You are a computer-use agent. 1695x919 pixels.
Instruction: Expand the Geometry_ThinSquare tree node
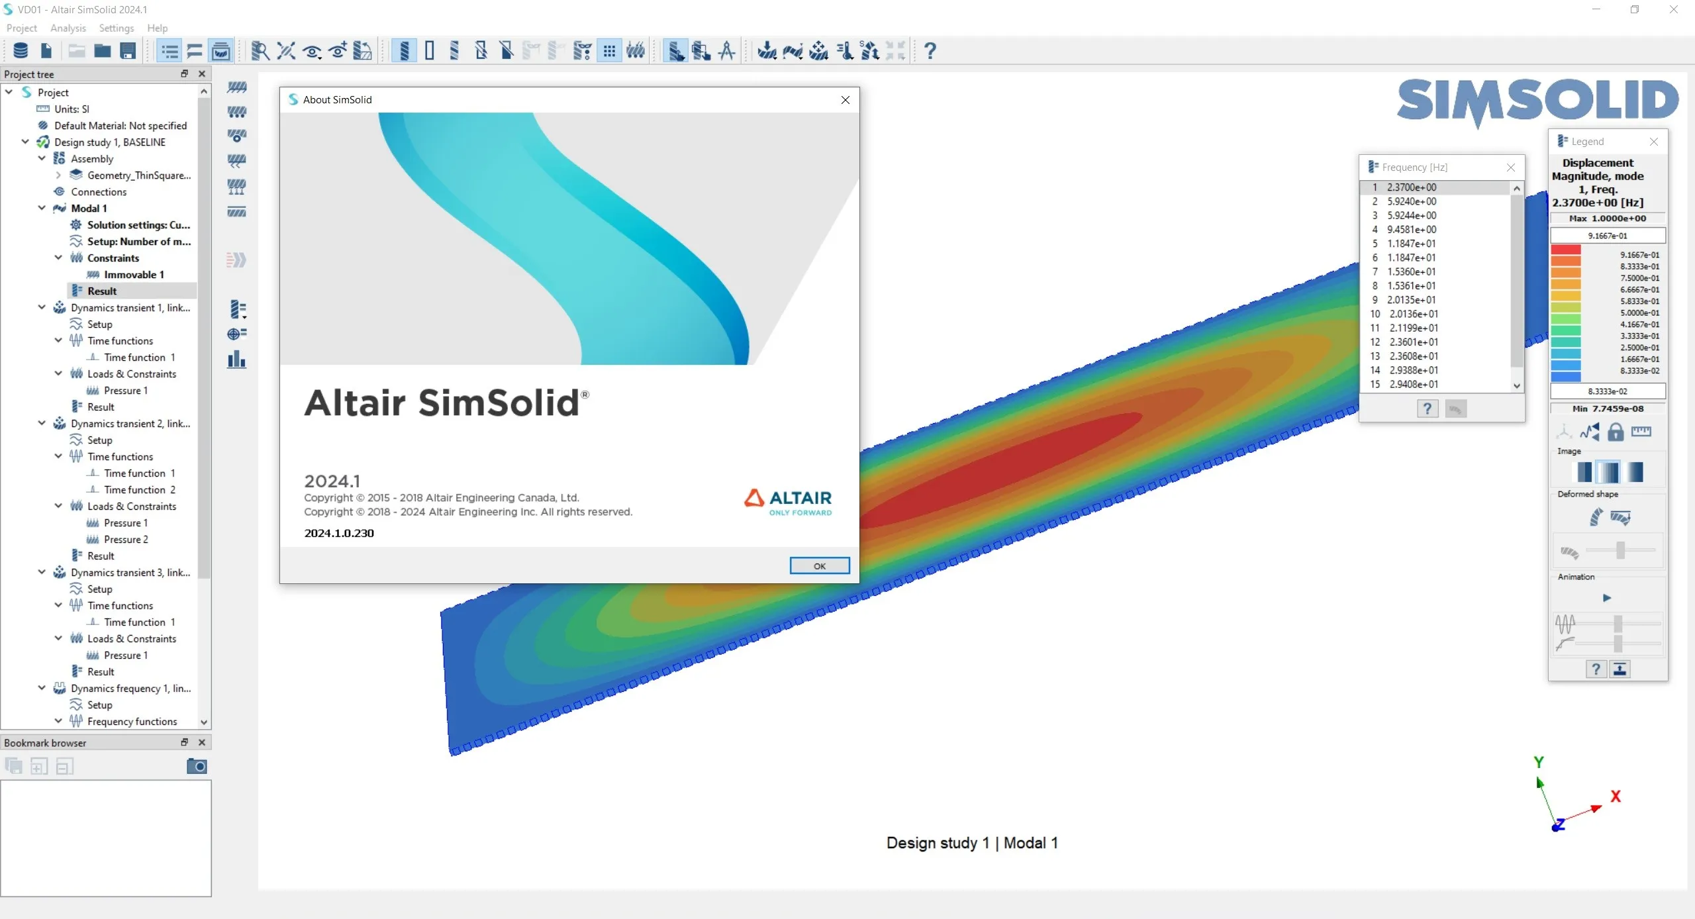(58, 175)
